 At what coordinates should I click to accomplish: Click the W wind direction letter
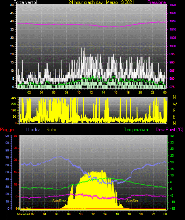175,104
